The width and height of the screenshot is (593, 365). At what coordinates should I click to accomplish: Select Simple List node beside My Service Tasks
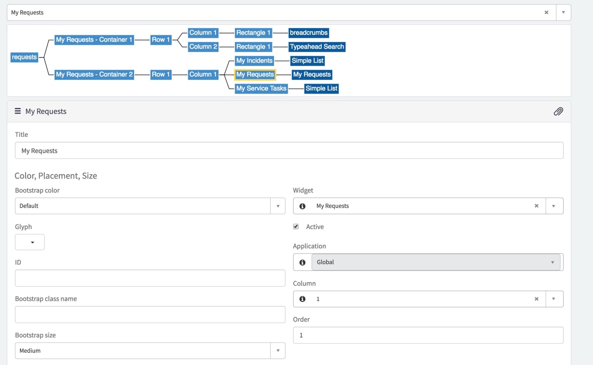(321, 88)
